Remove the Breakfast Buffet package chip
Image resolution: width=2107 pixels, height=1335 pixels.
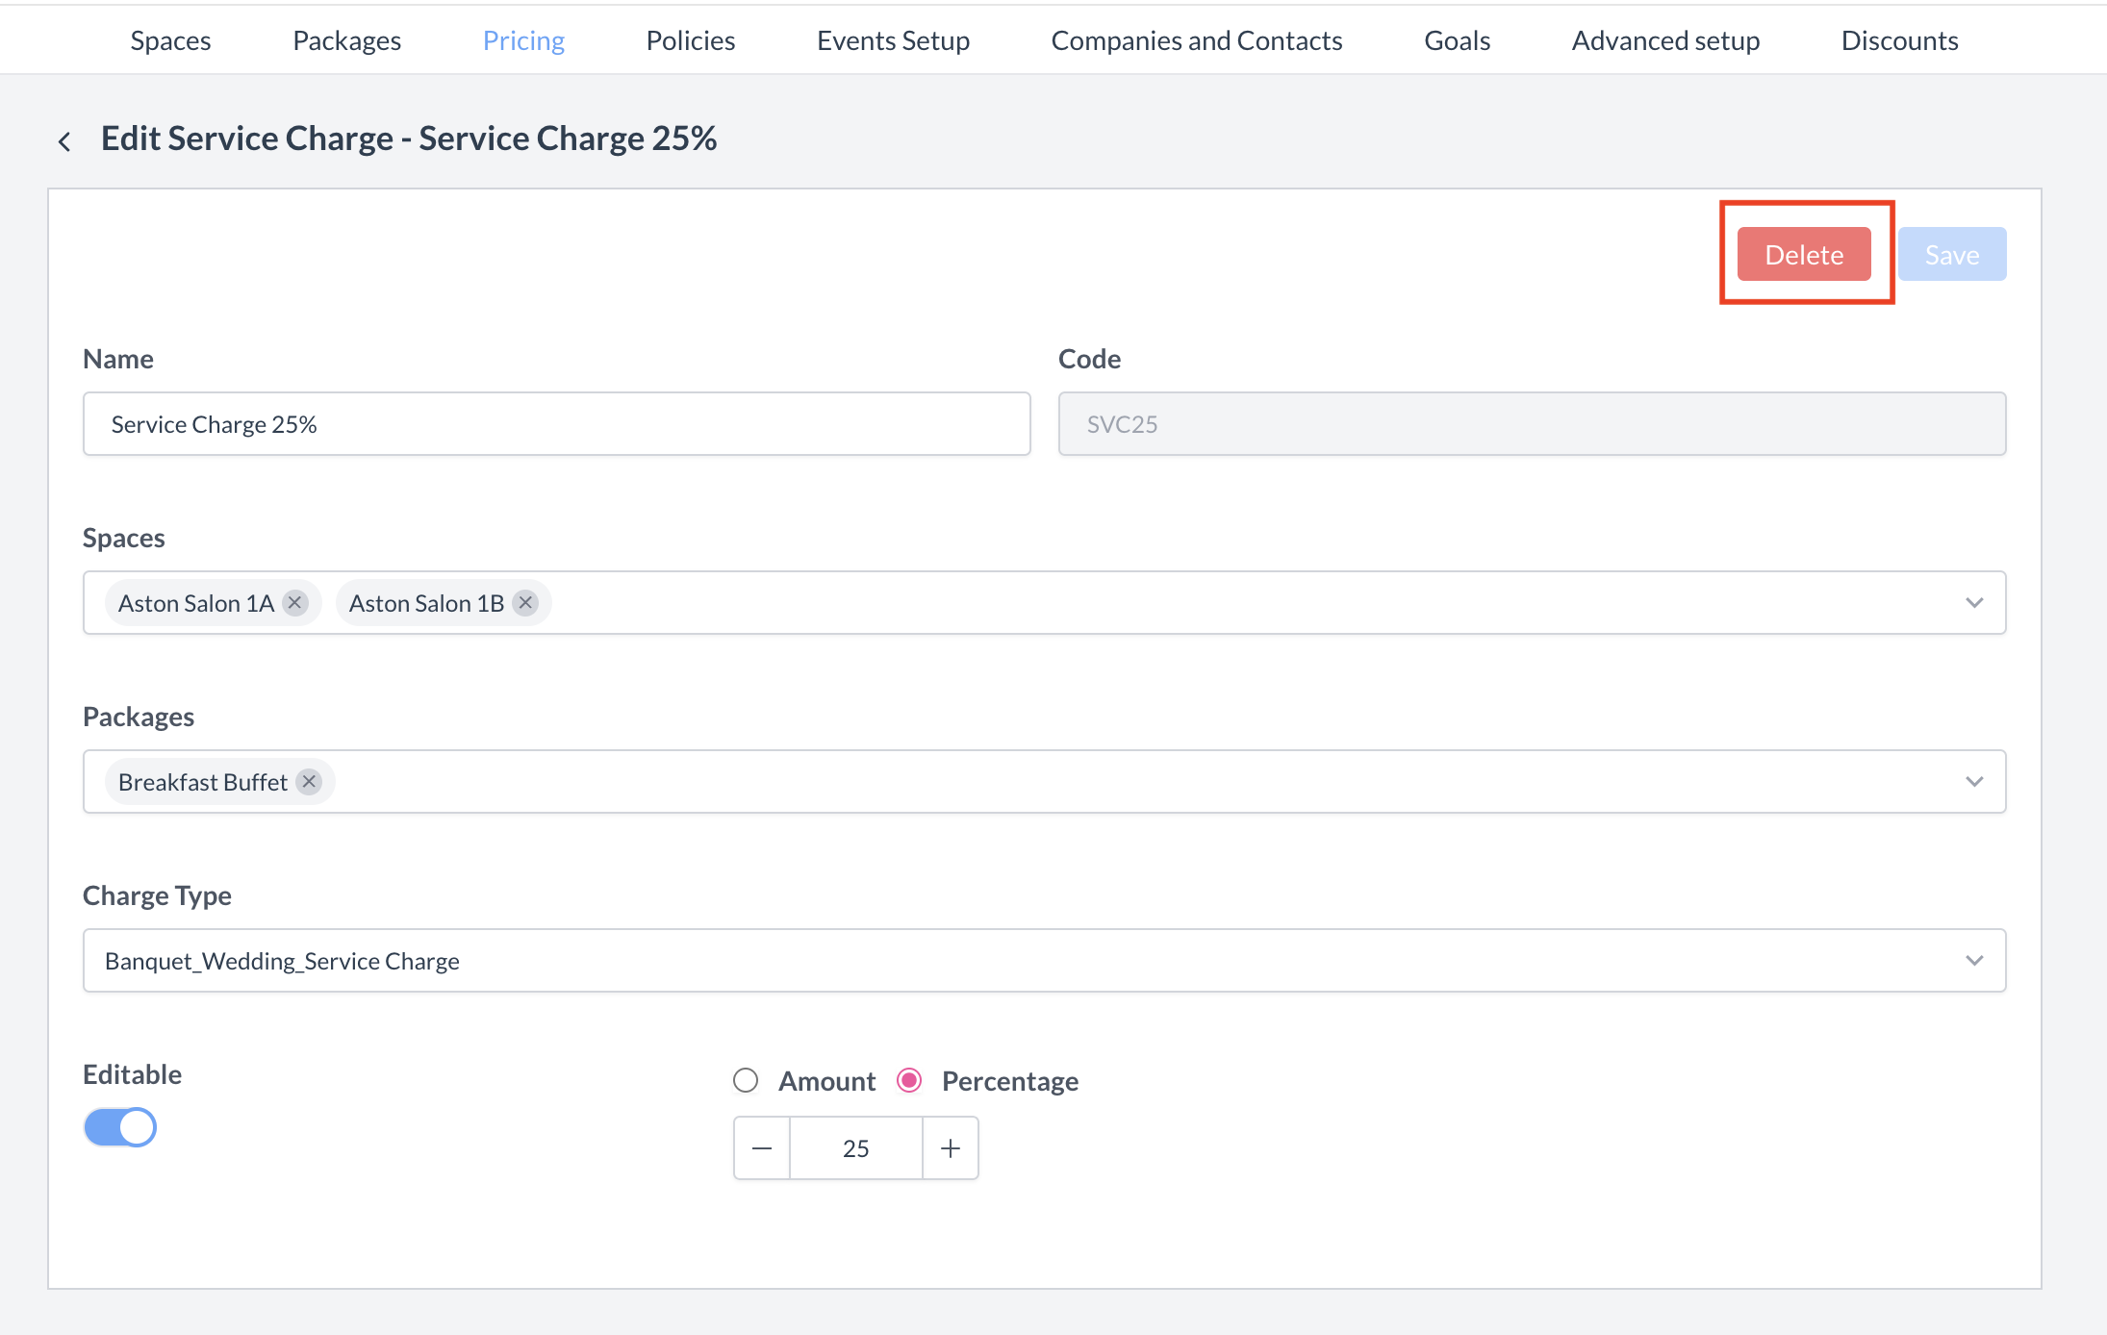[x=308, y=781]
